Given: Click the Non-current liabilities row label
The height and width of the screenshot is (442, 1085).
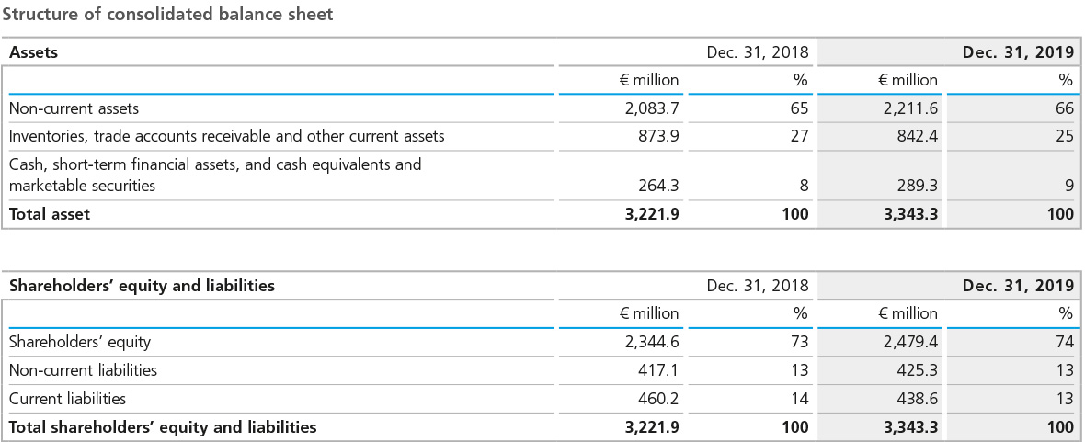Looking at the screenshot, I should click(83, 370).
